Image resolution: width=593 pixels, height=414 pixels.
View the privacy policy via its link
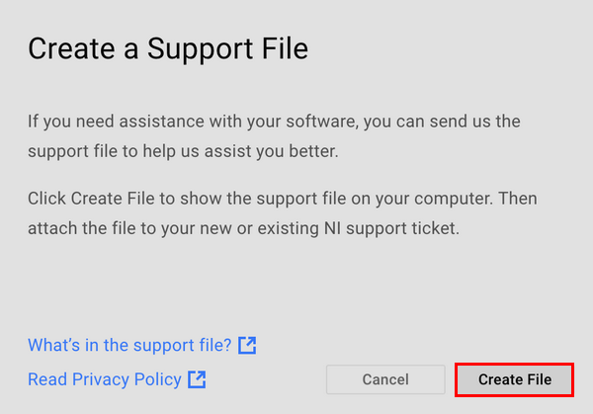[105, 379]
